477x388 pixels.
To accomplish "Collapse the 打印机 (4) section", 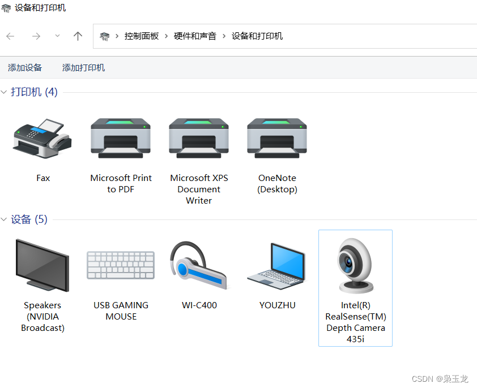I will 4,92.
